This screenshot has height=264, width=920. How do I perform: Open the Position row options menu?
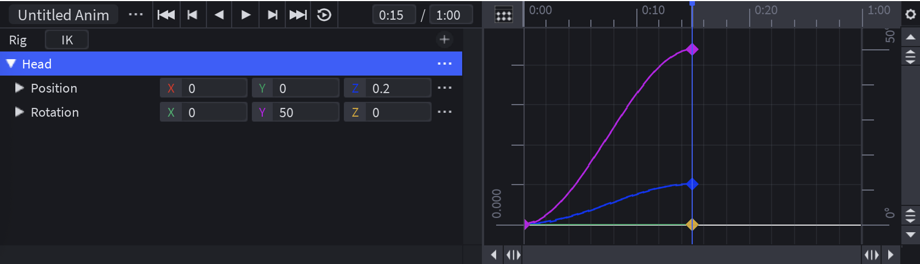(445, 88)
